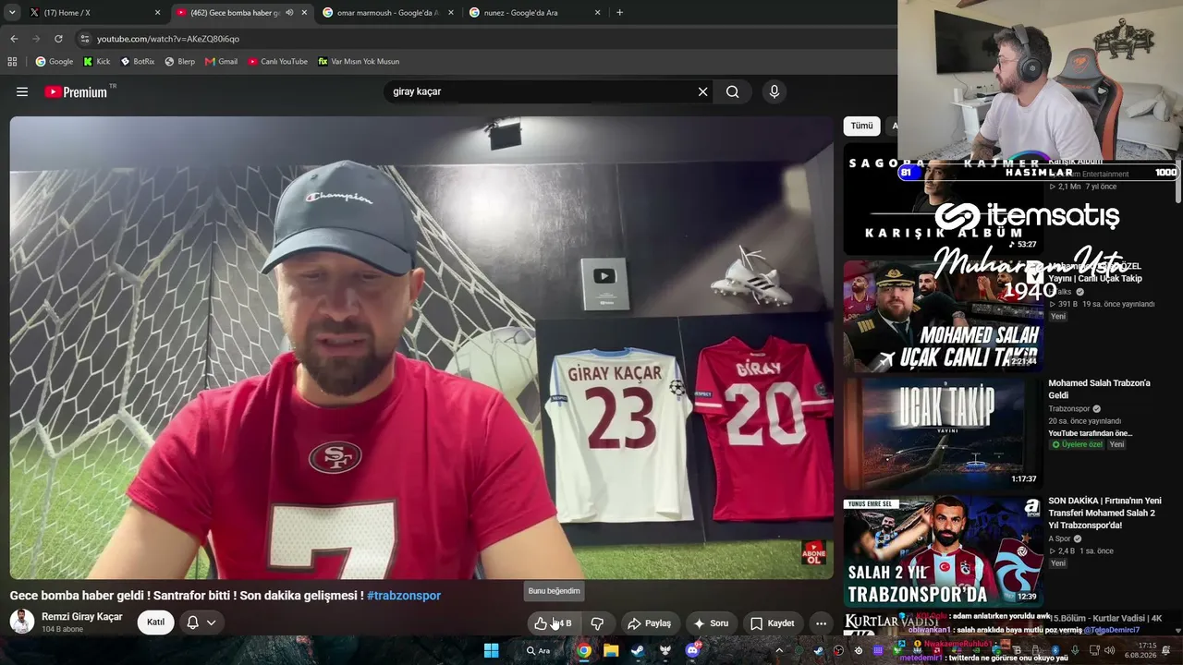Click the YouTube search magnifier button
The width and height of the screenshot is (1183, 665).
(733, 91)
